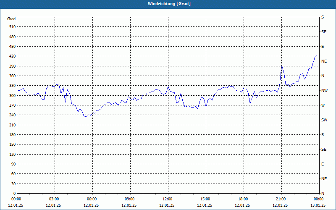Select the 30 y-axis label
The height and width of the screenshot is (210, 336).
coord(13,184)
